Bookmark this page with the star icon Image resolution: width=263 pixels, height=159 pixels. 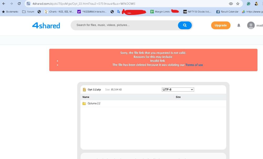click(x=238, y=4)
